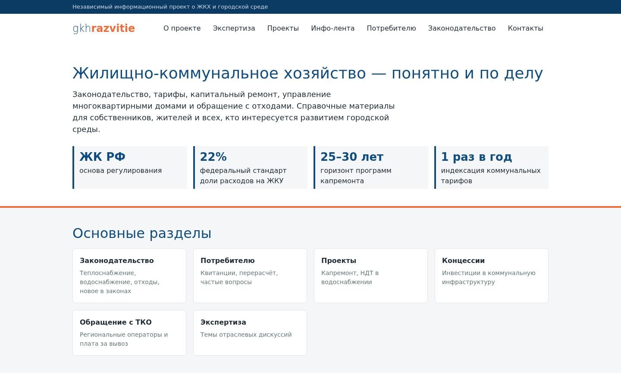Image resolution: width=621 pixels, height=388 pixels.
Task: Click the «25–30 лет» stat block
Action: [x=371, y=167]
